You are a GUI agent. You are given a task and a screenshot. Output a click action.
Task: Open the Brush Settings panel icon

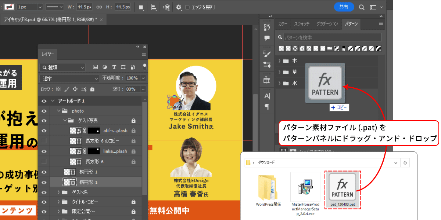coord(267,65)
